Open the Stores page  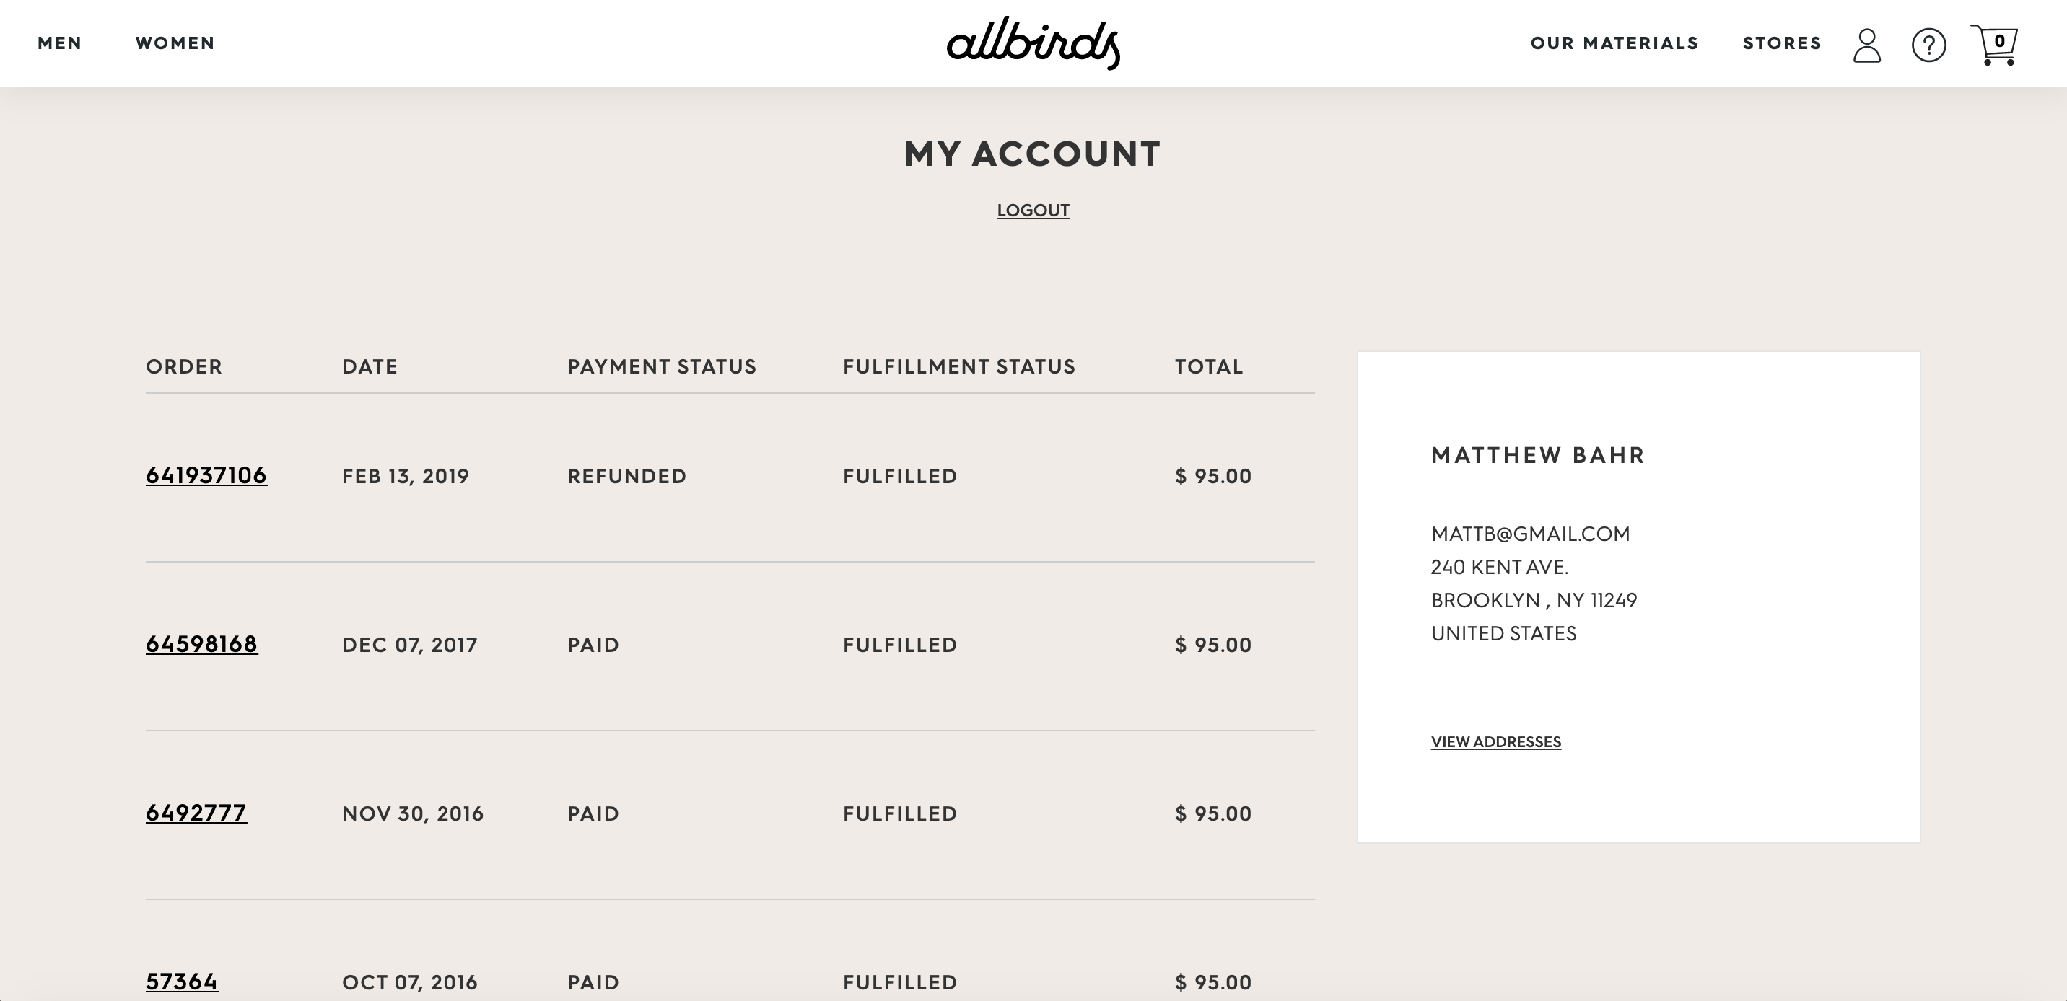coord(1782,43)
